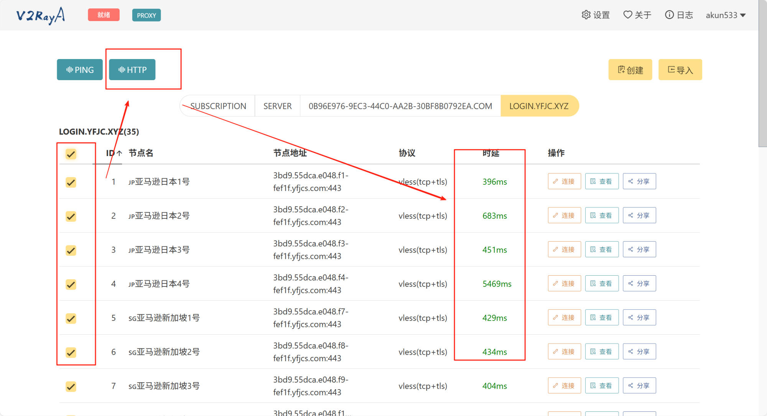Screen dimensions: 767x416
Task: Click import server button
Action: (x=680, y=70)
